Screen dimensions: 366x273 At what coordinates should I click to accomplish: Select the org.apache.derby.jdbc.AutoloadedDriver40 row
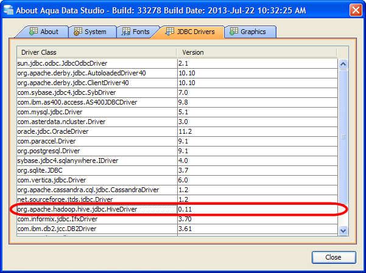(x=177, y=73)
